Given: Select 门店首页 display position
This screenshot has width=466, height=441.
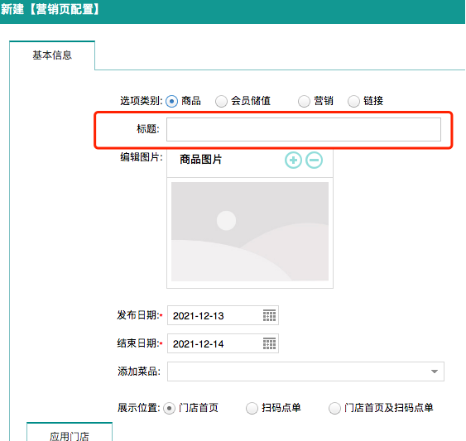Looking at the screenshot, I should (x=169, y=408).
